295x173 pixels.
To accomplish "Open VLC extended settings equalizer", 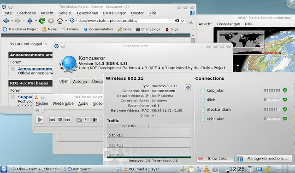I will (x=95, y=120).
